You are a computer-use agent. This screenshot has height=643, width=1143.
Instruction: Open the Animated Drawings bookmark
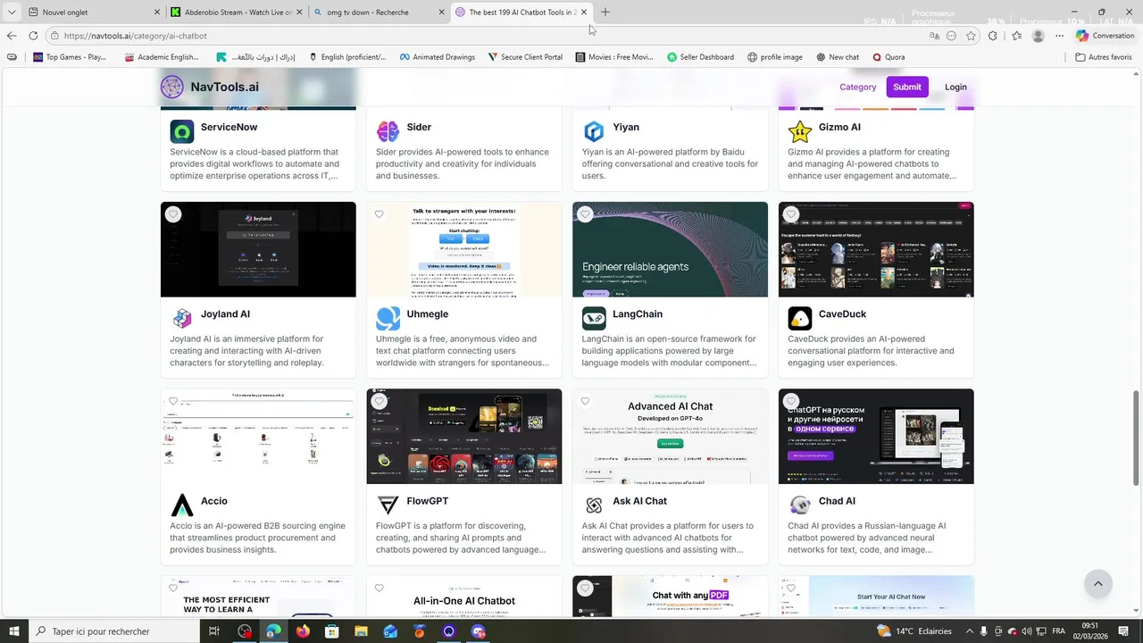tap(437, 57)
